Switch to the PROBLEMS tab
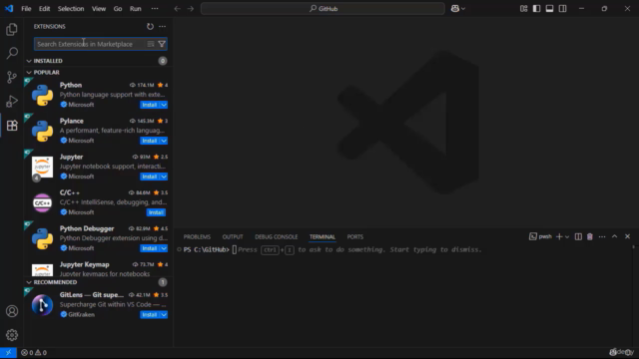The image size is (639, 359). (x=197, y=237)
